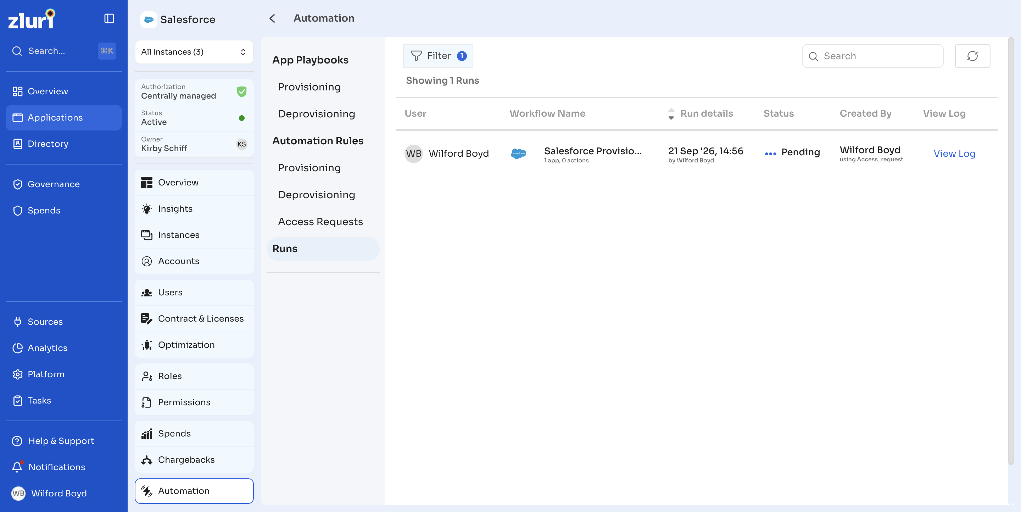Screen dimensions: 1021x512
Task: Open Platform settings in sidebar
Action: point(63,374)
